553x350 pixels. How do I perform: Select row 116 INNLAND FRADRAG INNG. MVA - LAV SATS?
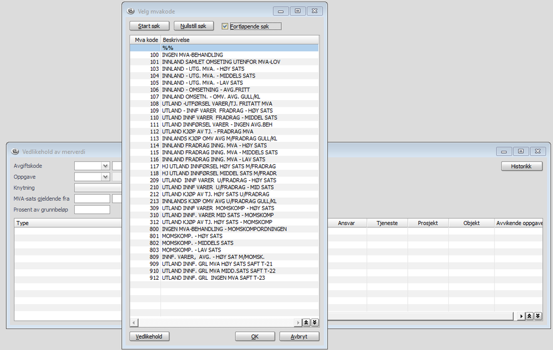coord(224,159)
